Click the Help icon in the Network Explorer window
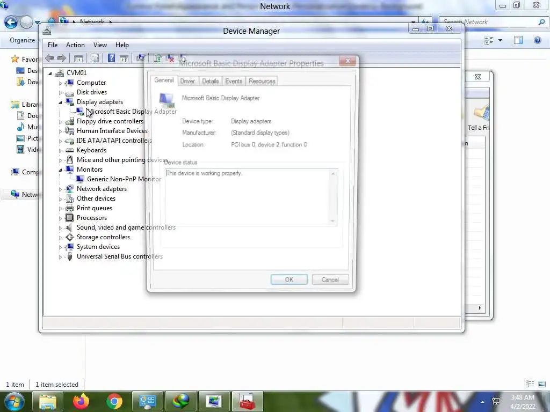This screenshot has height=412, width=550. (537, 40)
